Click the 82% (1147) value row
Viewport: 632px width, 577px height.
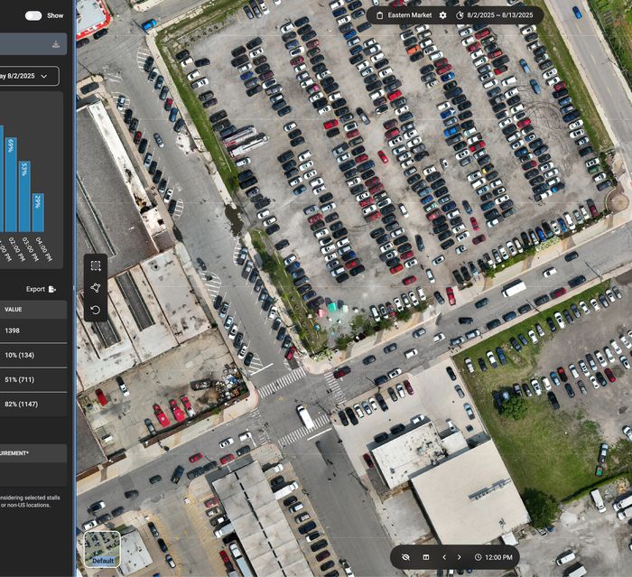tap(25, 404)
